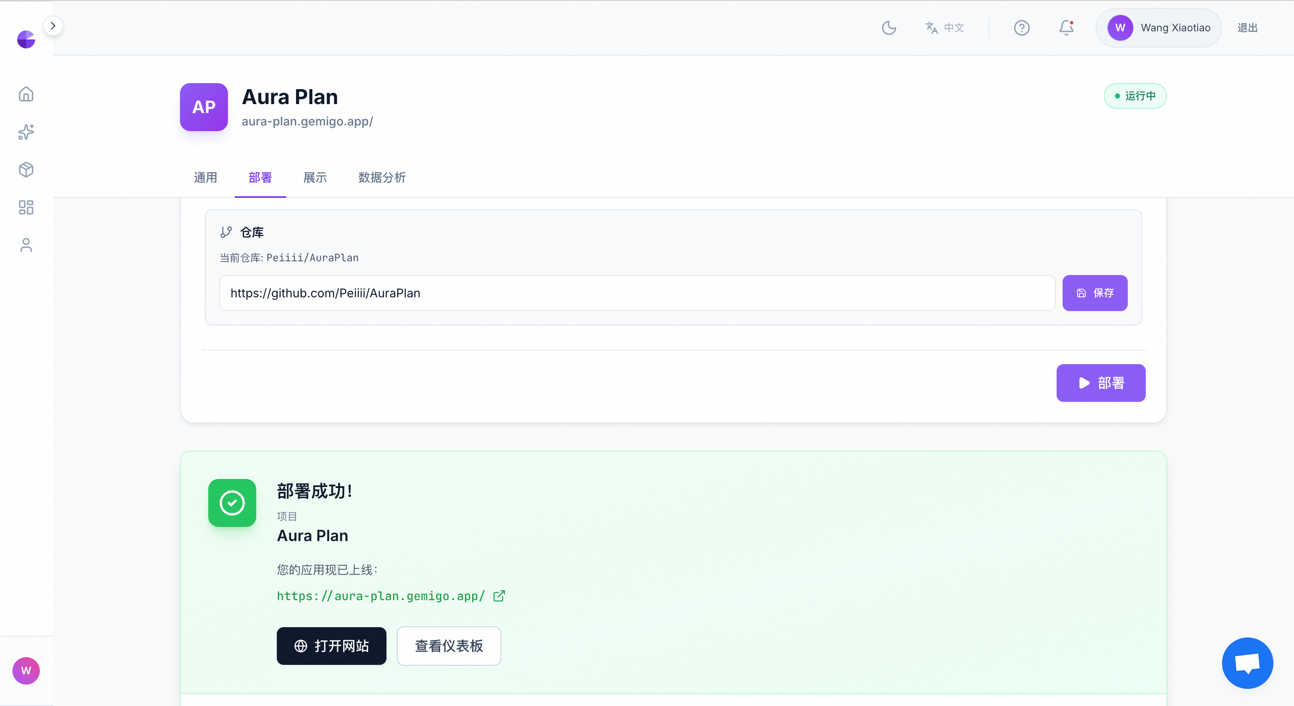Click the app logo in the sidebar

click(x=26, y=39)
